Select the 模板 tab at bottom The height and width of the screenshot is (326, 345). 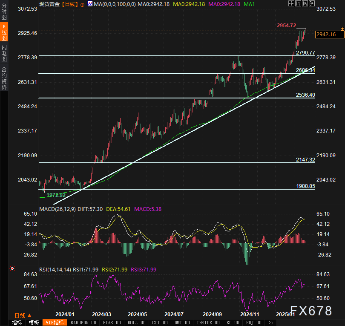pyautogui.click(x=34, y=323)
